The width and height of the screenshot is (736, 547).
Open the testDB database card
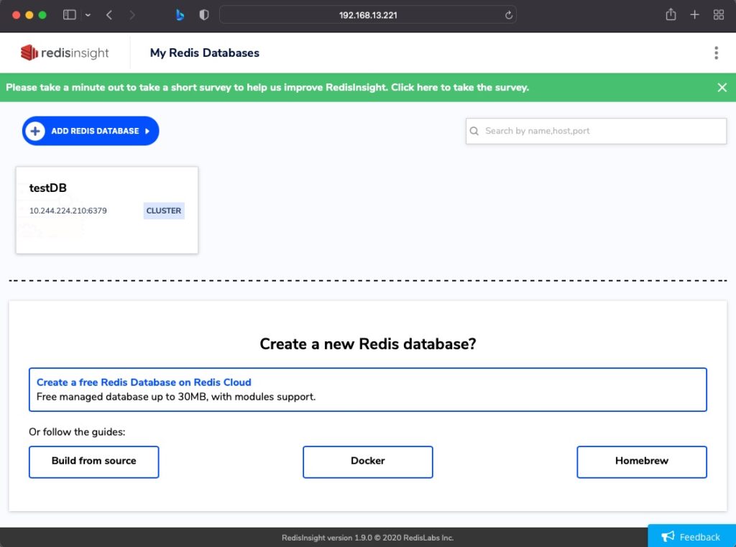pyautogui.click(x=107, y=210)
